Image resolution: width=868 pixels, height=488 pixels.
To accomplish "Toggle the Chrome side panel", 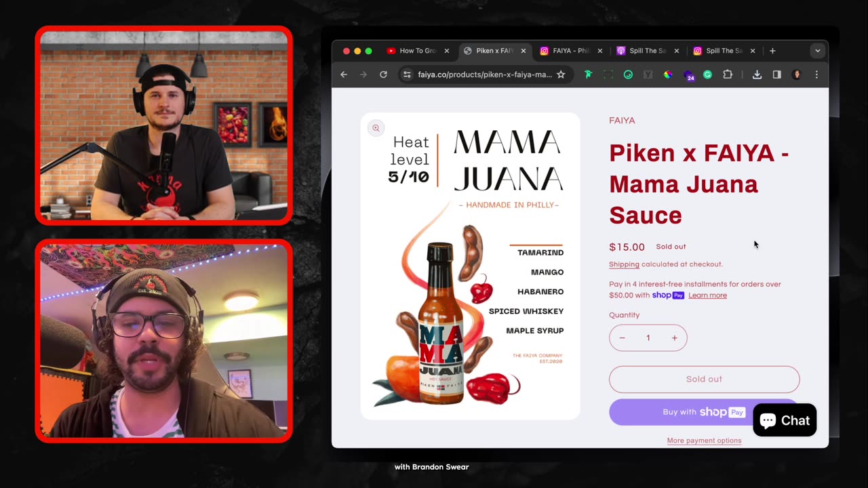I will (x=777, y=75).
